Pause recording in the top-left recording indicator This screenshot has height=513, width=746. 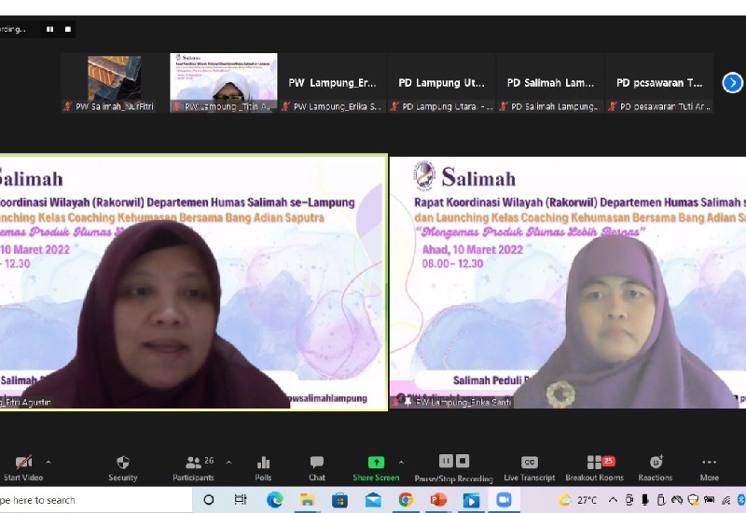(x=50, y=29)
